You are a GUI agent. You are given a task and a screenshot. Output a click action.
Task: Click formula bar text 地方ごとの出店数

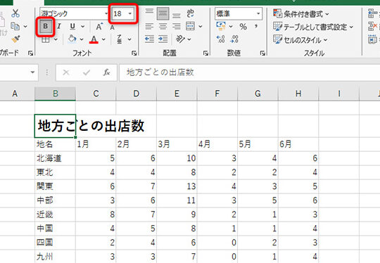click(160, 72)
